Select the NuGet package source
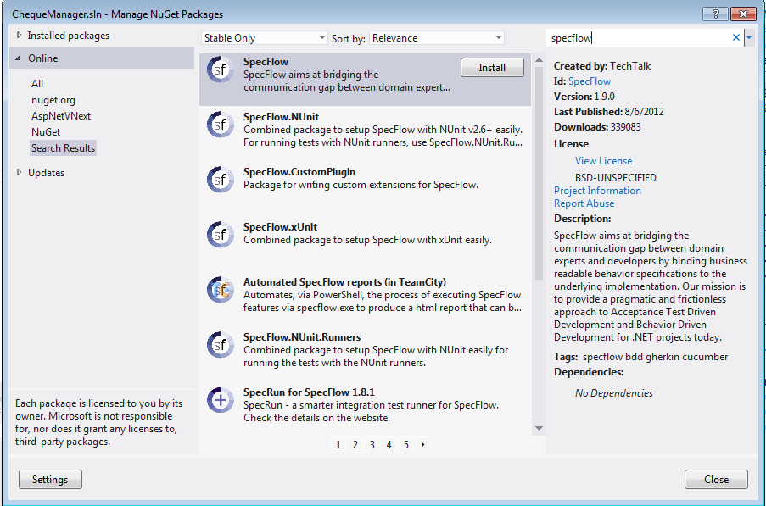The width and height of the screenshot is (766, 506). [46, 132]
